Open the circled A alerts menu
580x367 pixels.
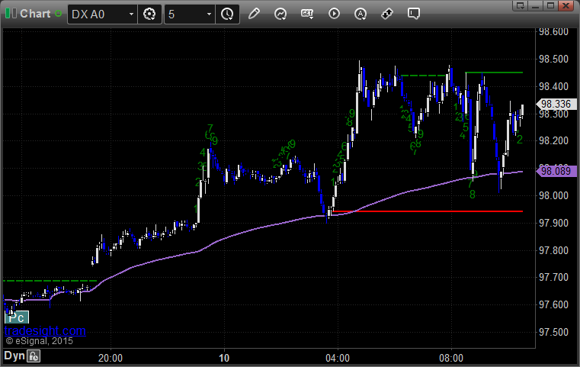[360, 14]
